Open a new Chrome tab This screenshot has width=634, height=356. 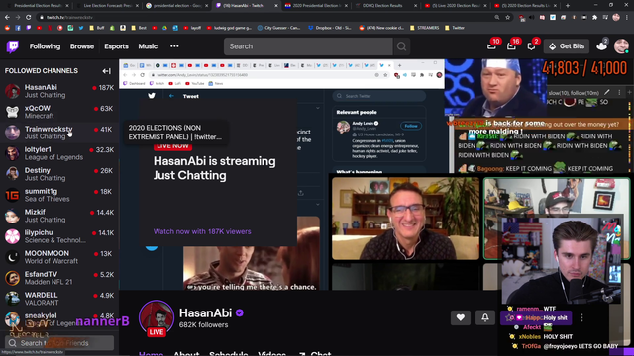point(568,6)
